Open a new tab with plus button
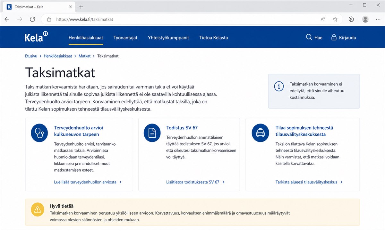 81,7
